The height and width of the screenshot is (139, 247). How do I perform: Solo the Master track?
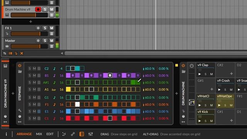[x=45, y=41]
